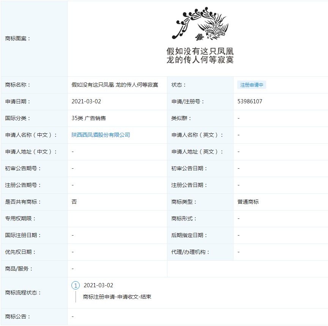
Task: Click the 申请人地址（中文） label
Action: (x=31, y=152)
